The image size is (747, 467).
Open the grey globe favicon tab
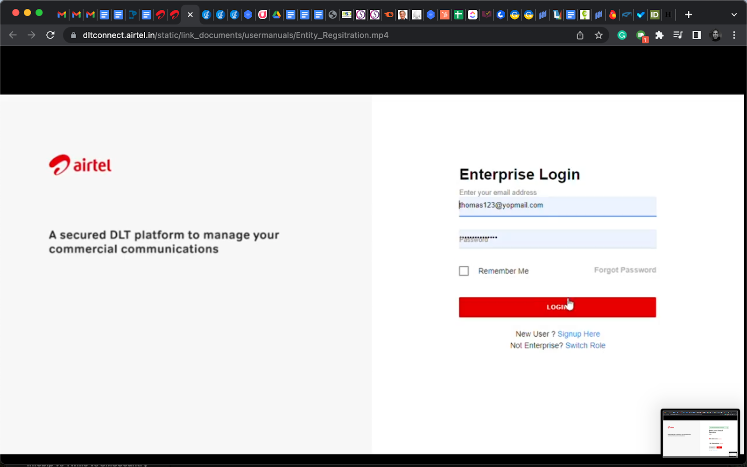tap(332, 15)
